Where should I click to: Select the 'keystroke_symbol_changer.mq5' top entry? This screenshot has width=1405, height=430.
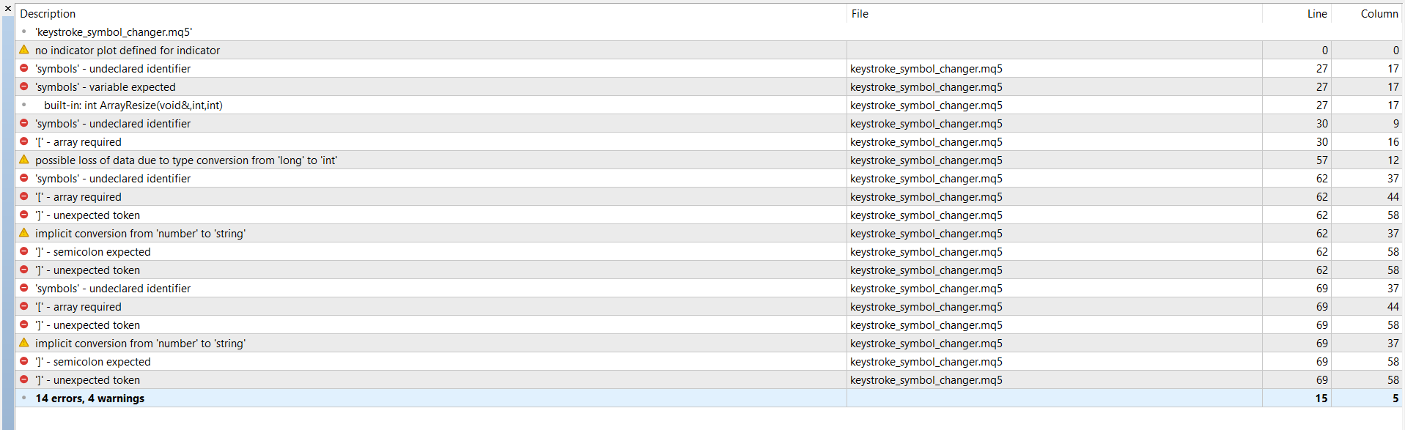[114, 32]
